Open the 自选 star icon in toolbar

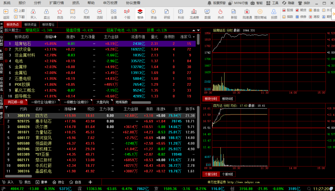[x=60, y=14]
